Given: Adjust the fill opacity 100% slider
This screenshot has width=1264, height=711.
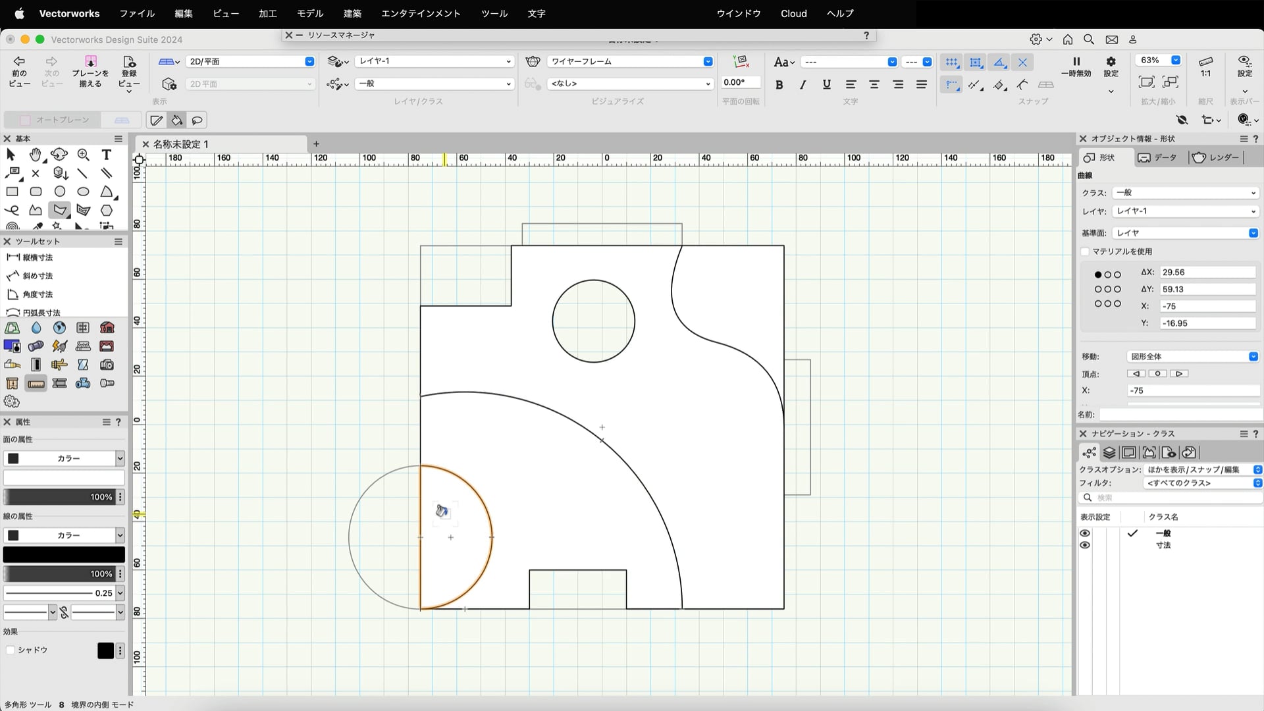Looking at the screenshot, I should point(59,497).
